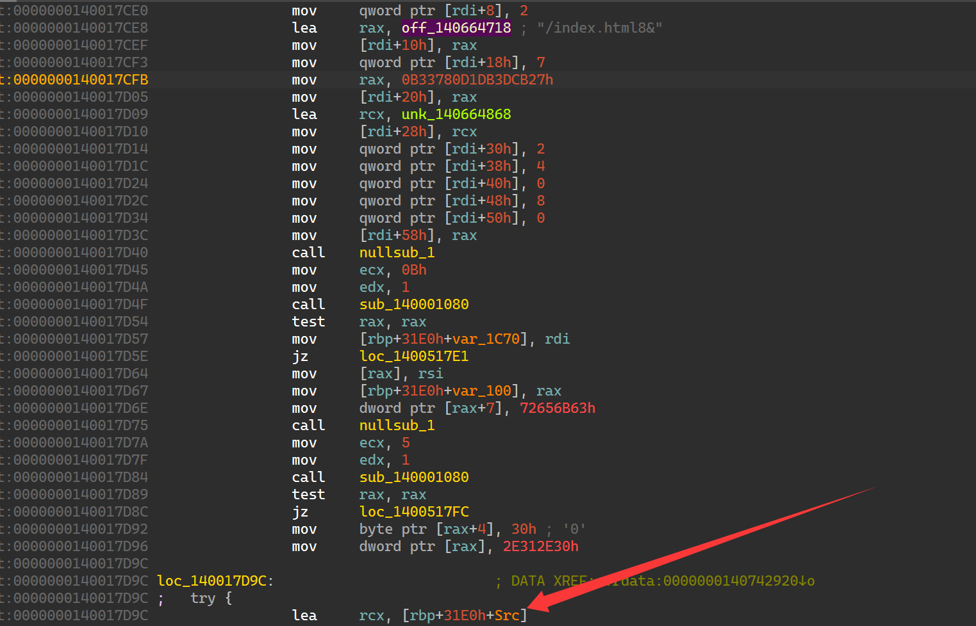Select the loc_140017D9C label
Image resolution: width=976 pixels, height=626 pixels.
[x=212, y=581]
